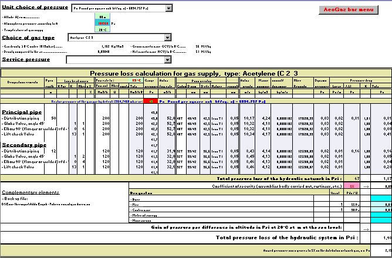Select density value 4,12 cell
Screen dimensions: 392x258
point(263,167)
